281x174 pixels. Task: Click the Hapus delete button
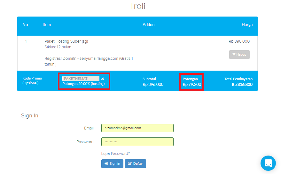(x=239, y=54)
